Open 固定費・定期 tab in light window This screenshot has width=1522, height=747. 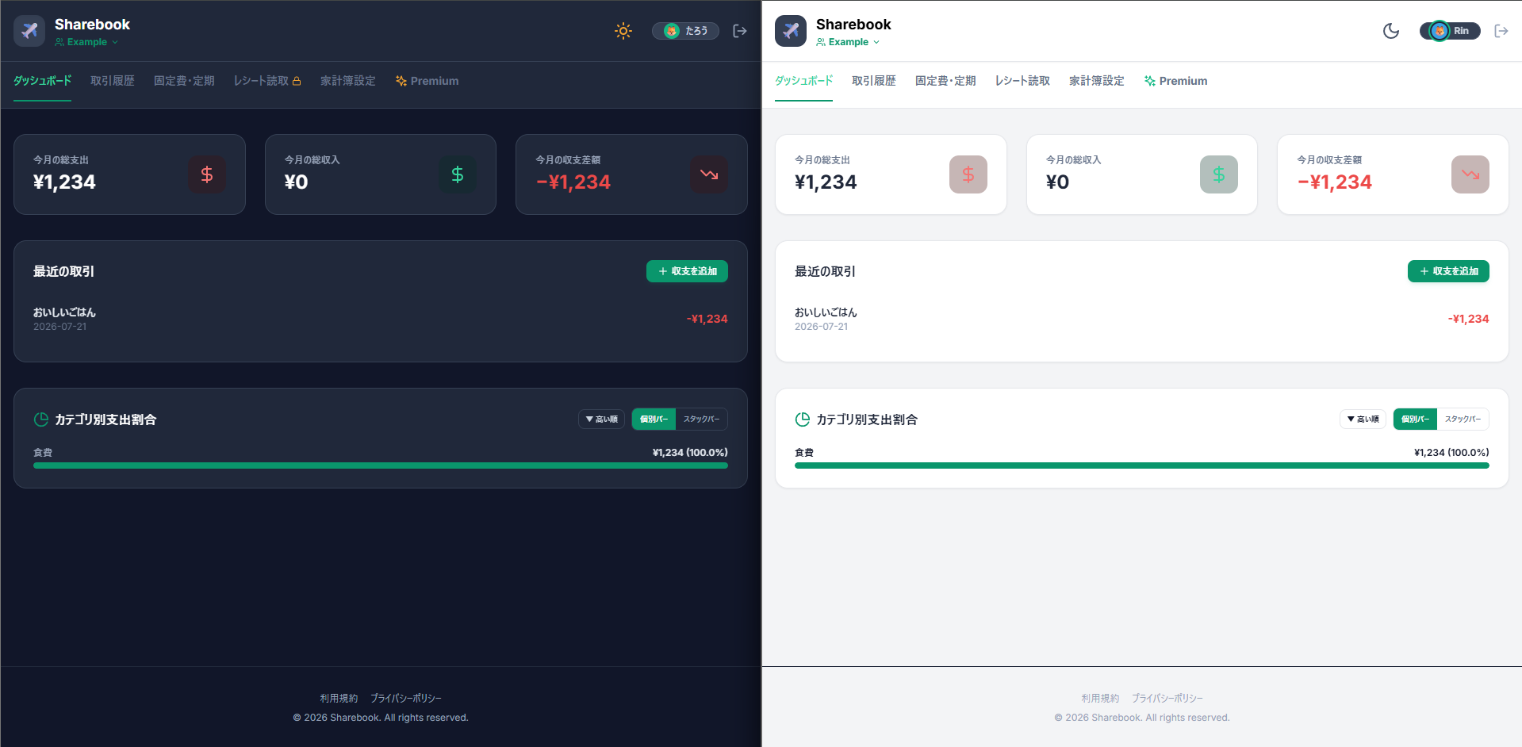(x=945, y=81)
